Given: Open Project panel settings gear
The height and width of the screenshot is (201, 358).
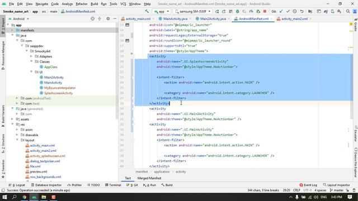Looking at the screenshot, I should [108, 18].
